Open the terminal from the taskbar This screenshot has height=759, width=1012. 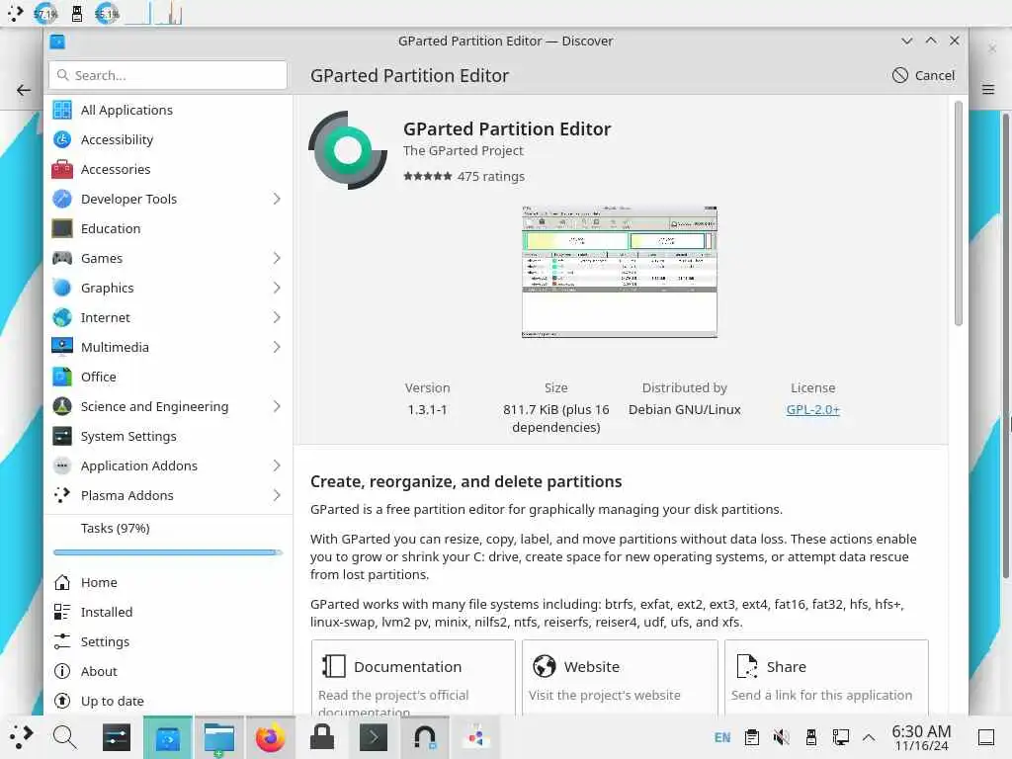click(373, 737)
